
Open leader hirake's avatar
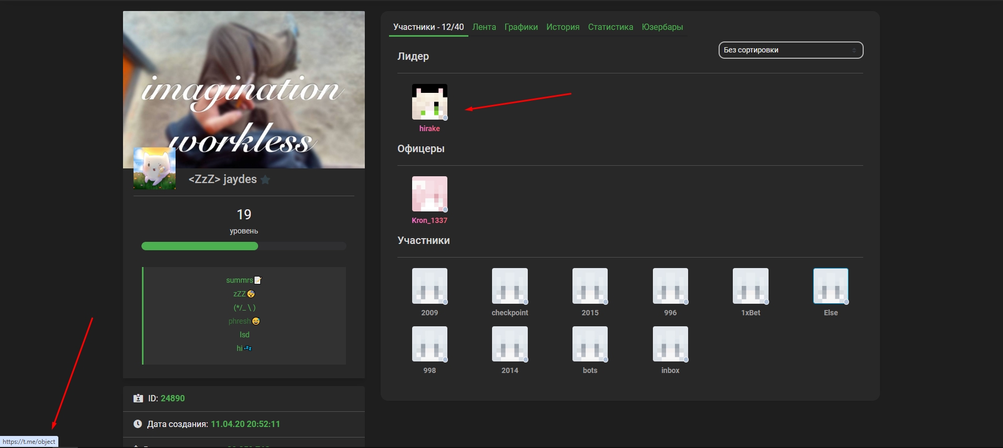tap(429, 102)
